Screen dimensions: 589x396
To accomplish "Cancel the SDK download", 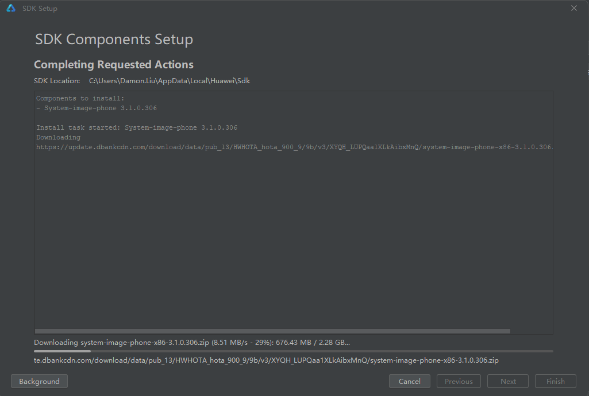I will (x=409, y=381).
